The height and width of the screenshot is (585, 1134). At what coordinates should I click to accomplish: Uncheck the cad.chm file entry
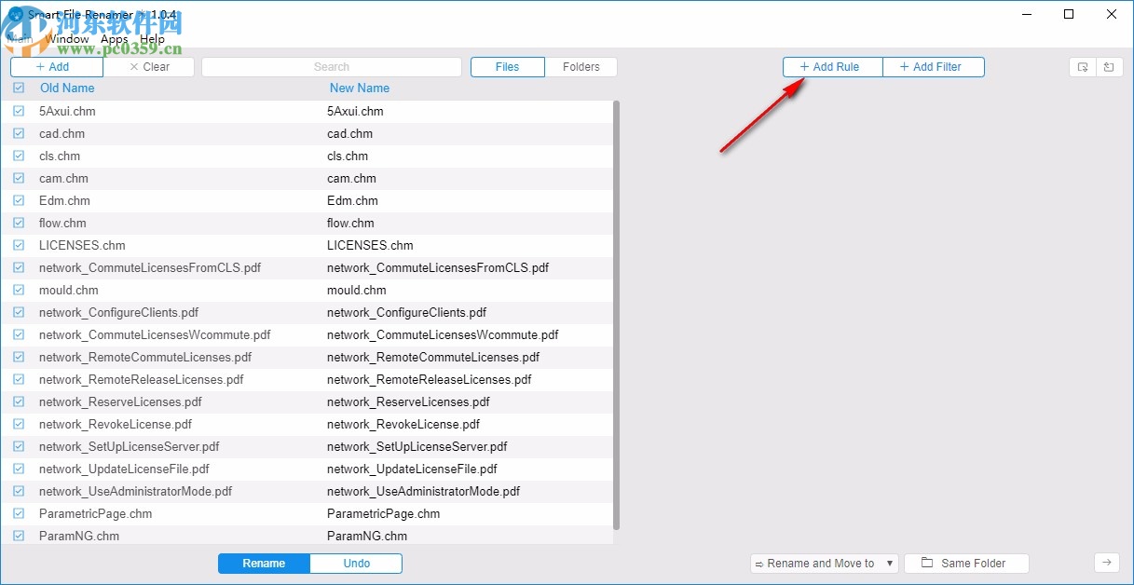point(18,133)
